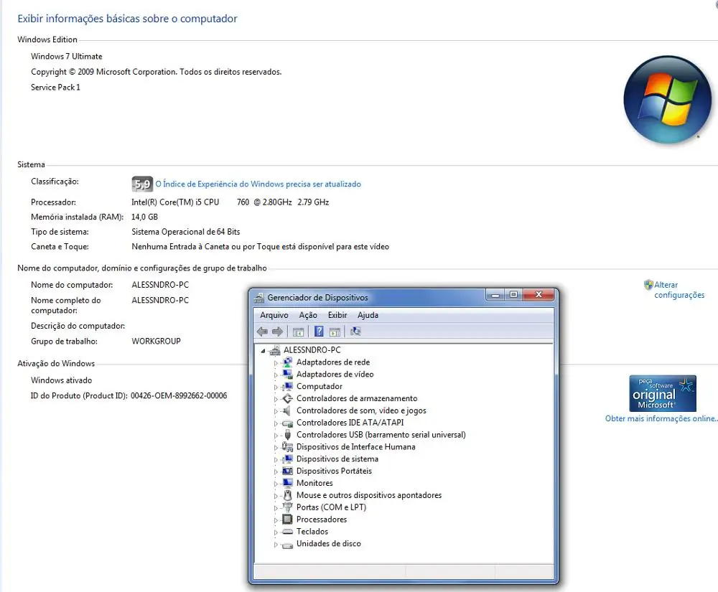This screenshot has width=718, height=592.
Task: Click the Adaptadores de rede icon
Action: click(287, 362)
